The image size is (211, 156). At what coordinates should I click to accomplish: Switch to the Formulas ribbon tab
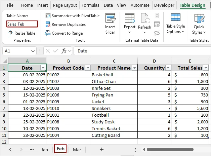(90, 5)
